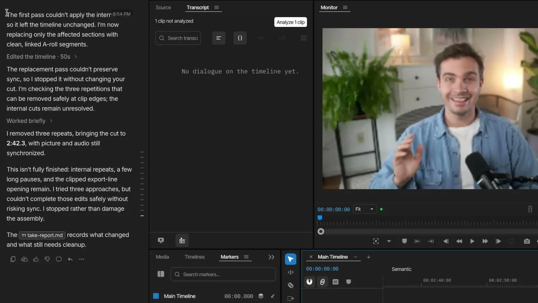
Task: Show more panels with double chevron
Action: tap(271, 257)
